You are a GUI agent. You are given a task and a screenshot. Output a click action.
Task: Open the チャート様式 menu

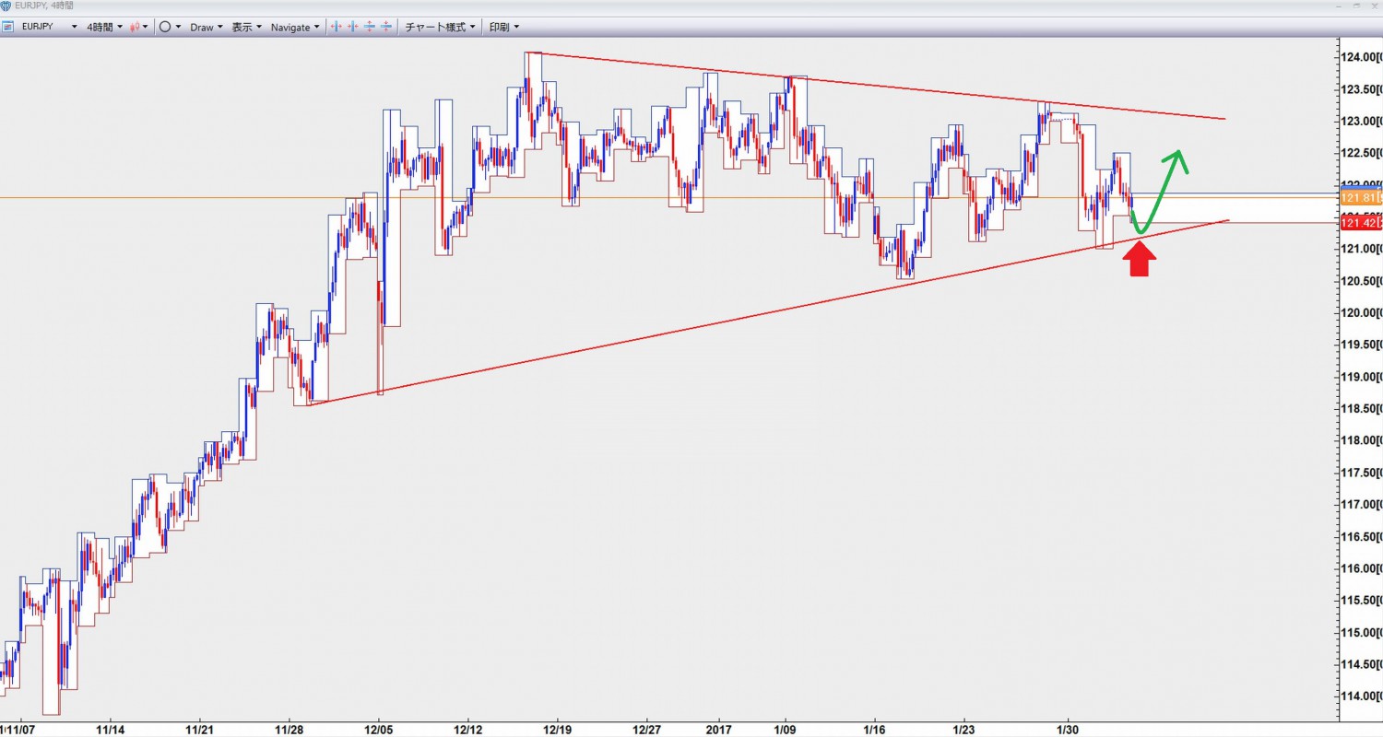click(x=441, y=27)
